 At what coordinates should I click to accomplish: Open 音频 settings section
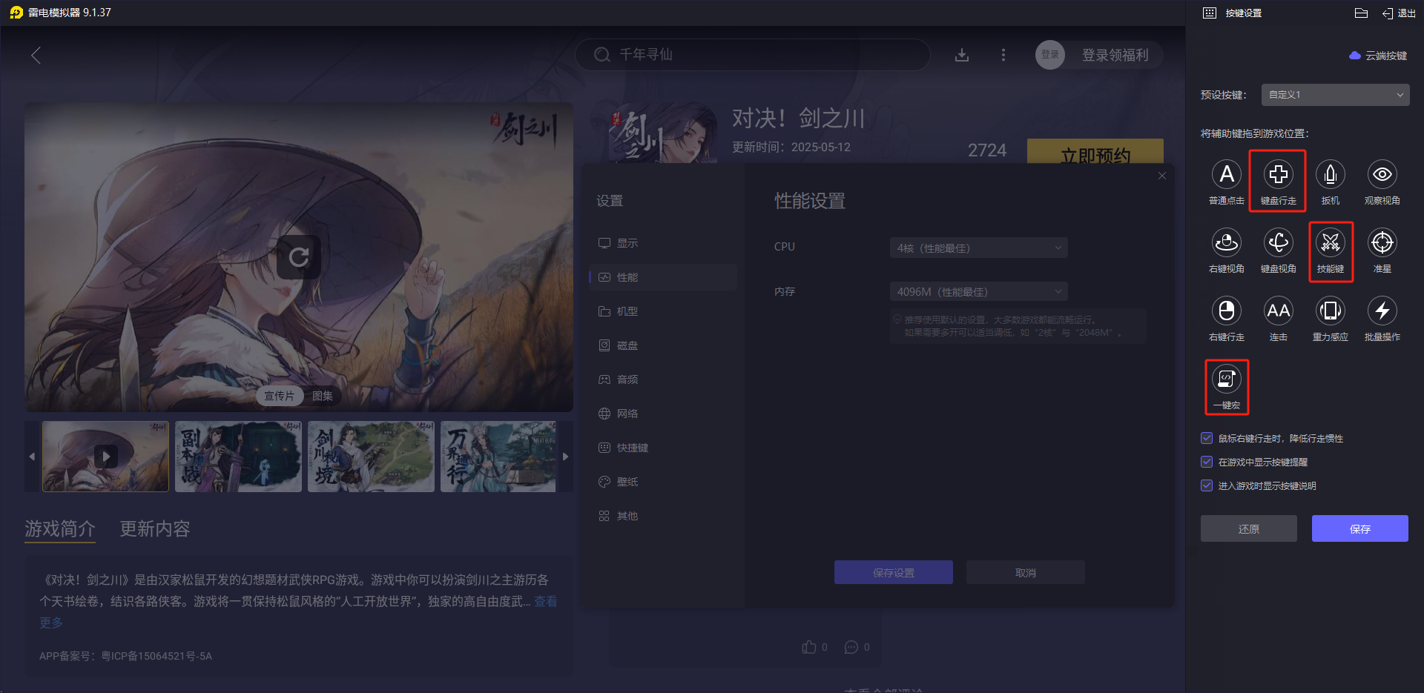[663, 379]
